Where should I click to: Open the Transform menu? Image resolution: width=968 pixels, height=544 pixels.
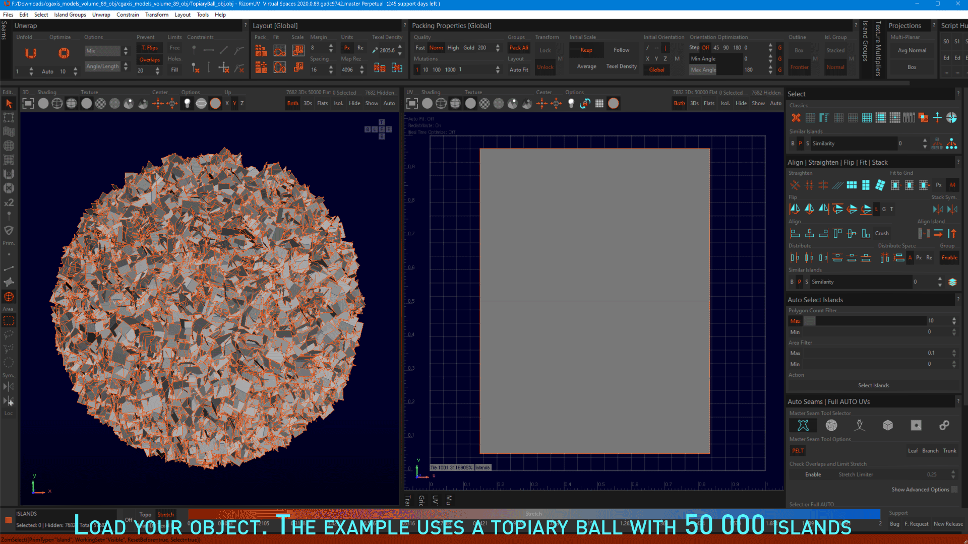(x=156, y=15)
